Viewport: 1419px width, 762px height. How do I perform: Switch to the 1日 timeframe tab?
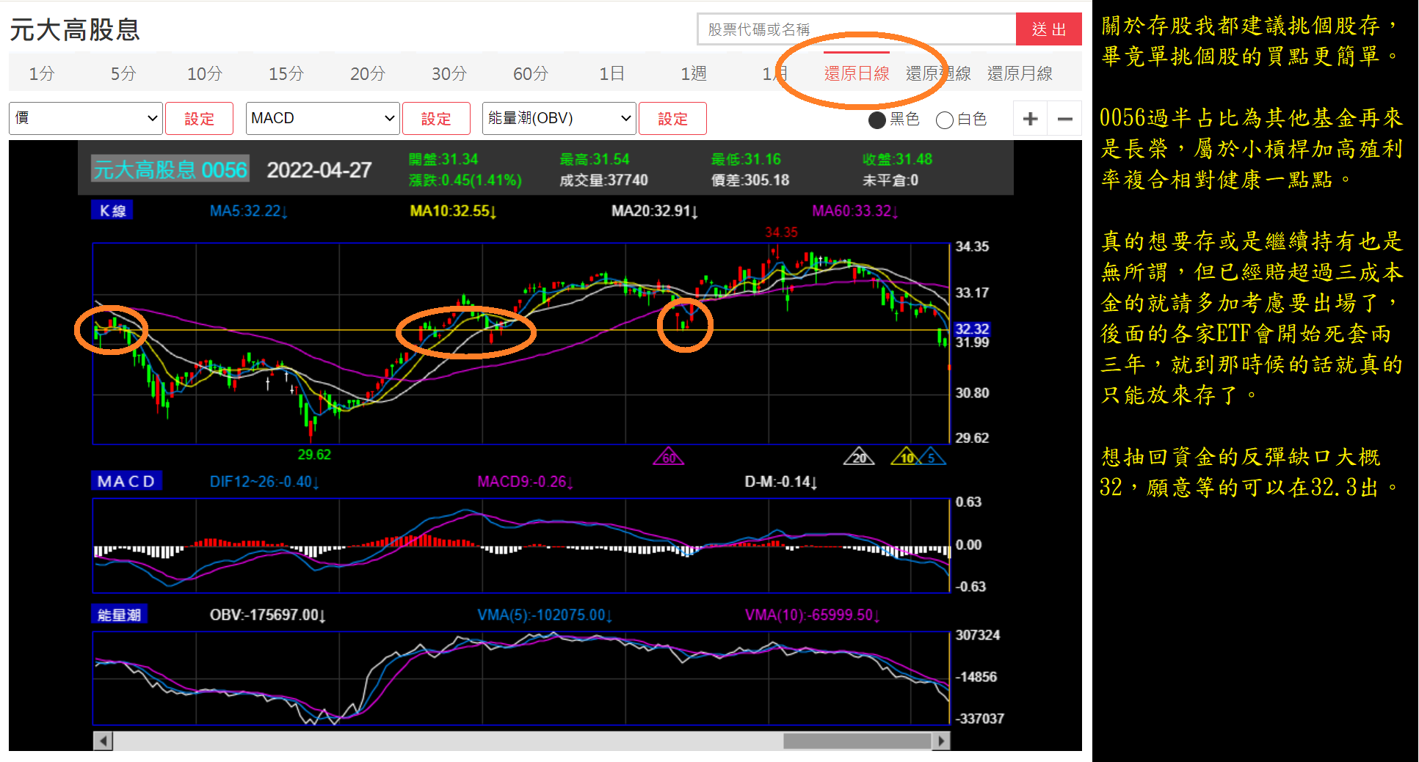pyautogui.click(x=612, y=73)
